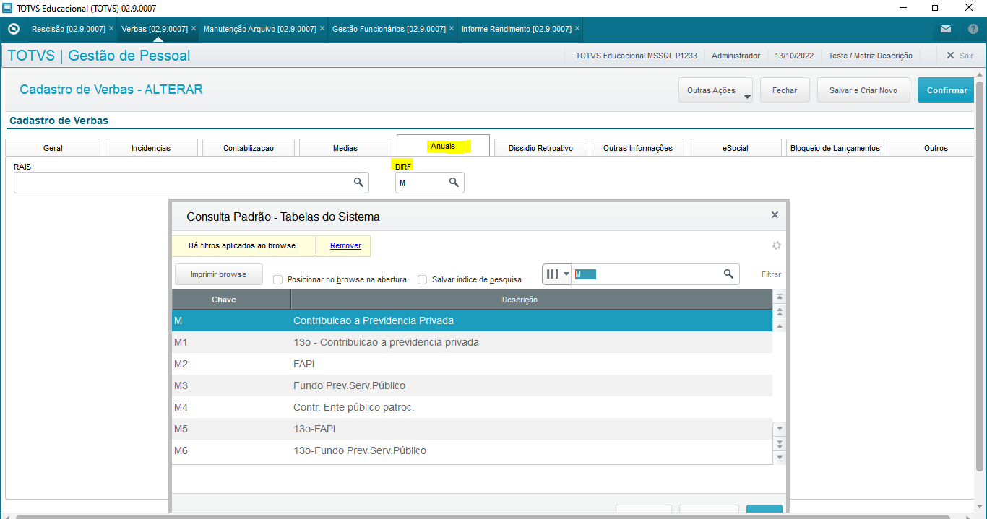Switch to the Manutenção Arquivo tab
This screenshot has width=987, height=519.
260,29
